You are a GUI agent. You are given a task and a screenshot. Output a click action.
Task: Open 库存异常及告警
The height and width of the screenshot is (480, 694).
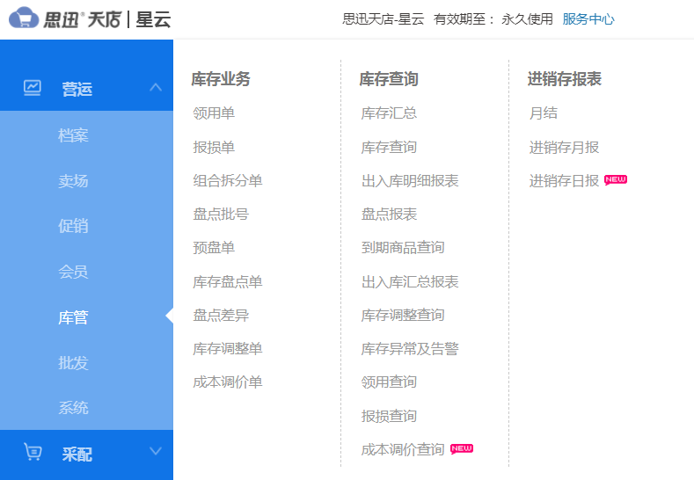(x=410, y=349)
